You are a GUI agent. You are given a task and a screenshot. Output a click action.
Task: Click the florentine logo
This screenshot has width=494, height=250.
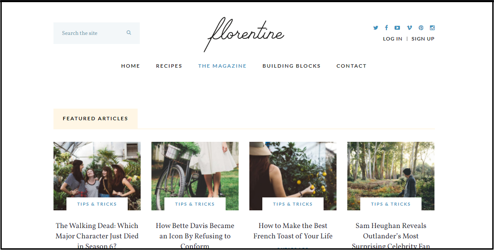pyautogui.click(x=244, y=34)
